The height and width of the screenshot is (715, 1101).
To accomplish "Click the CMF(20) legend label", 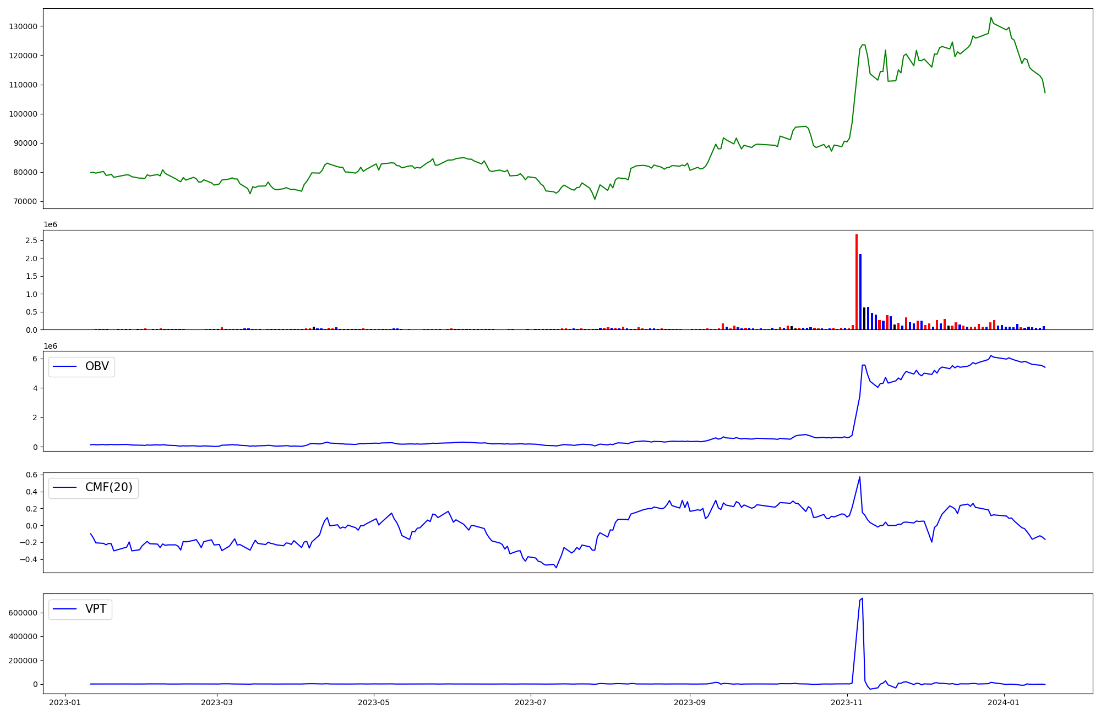I will [x=108, y=488].
